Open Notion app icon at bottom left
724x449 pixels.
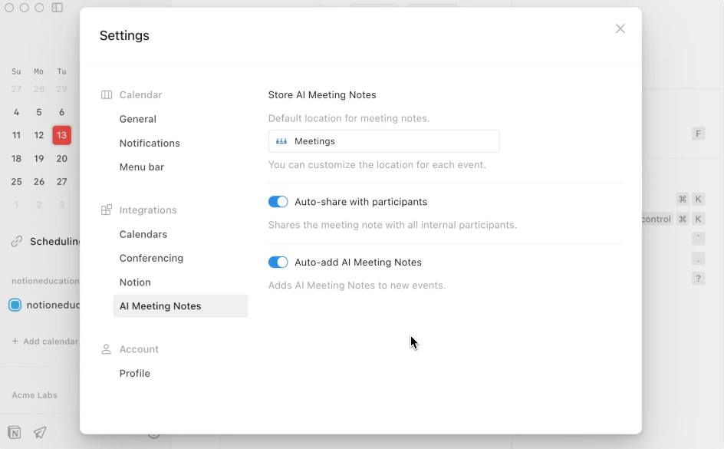click(15, 432)
